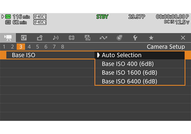Viewport: 191px width, 134px height.
Task: Open the Camera Setup menu icon
Action: pyautogui.click(x=8, y=38)
